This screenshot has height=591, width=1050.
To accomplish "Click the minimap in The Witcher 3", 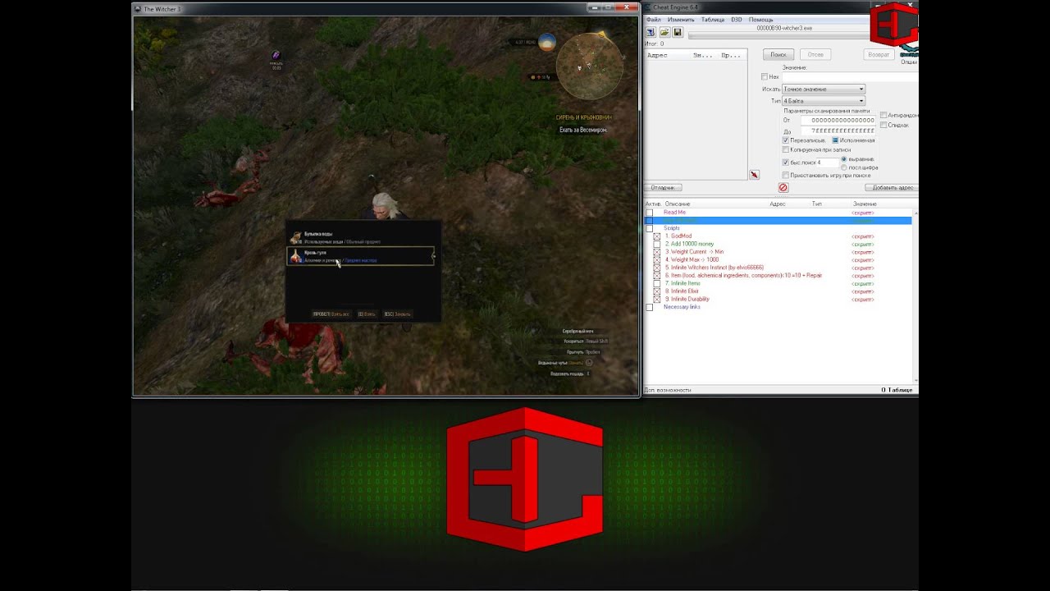I will [x=589, y=66].
